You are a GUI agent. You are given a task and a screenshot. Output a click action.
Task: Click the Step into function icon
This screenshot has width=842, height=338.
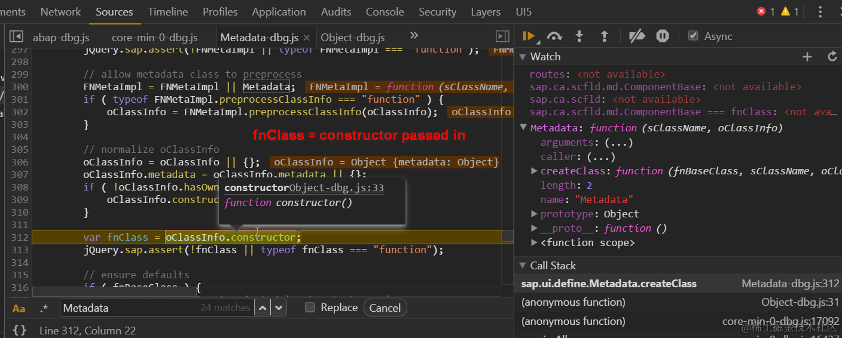click(x=579, y=36)
